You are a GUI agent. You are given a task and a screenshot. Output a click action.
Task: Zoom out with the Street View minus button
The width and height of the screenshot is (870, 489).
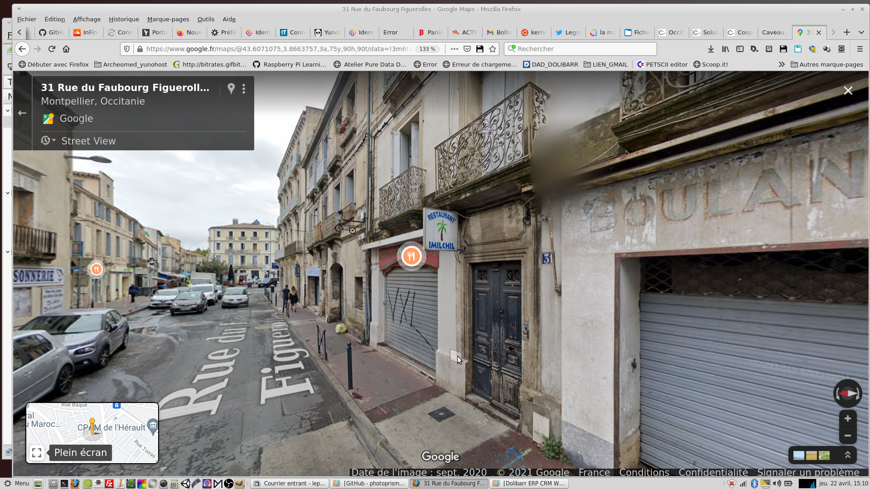[x=847, y=436]
